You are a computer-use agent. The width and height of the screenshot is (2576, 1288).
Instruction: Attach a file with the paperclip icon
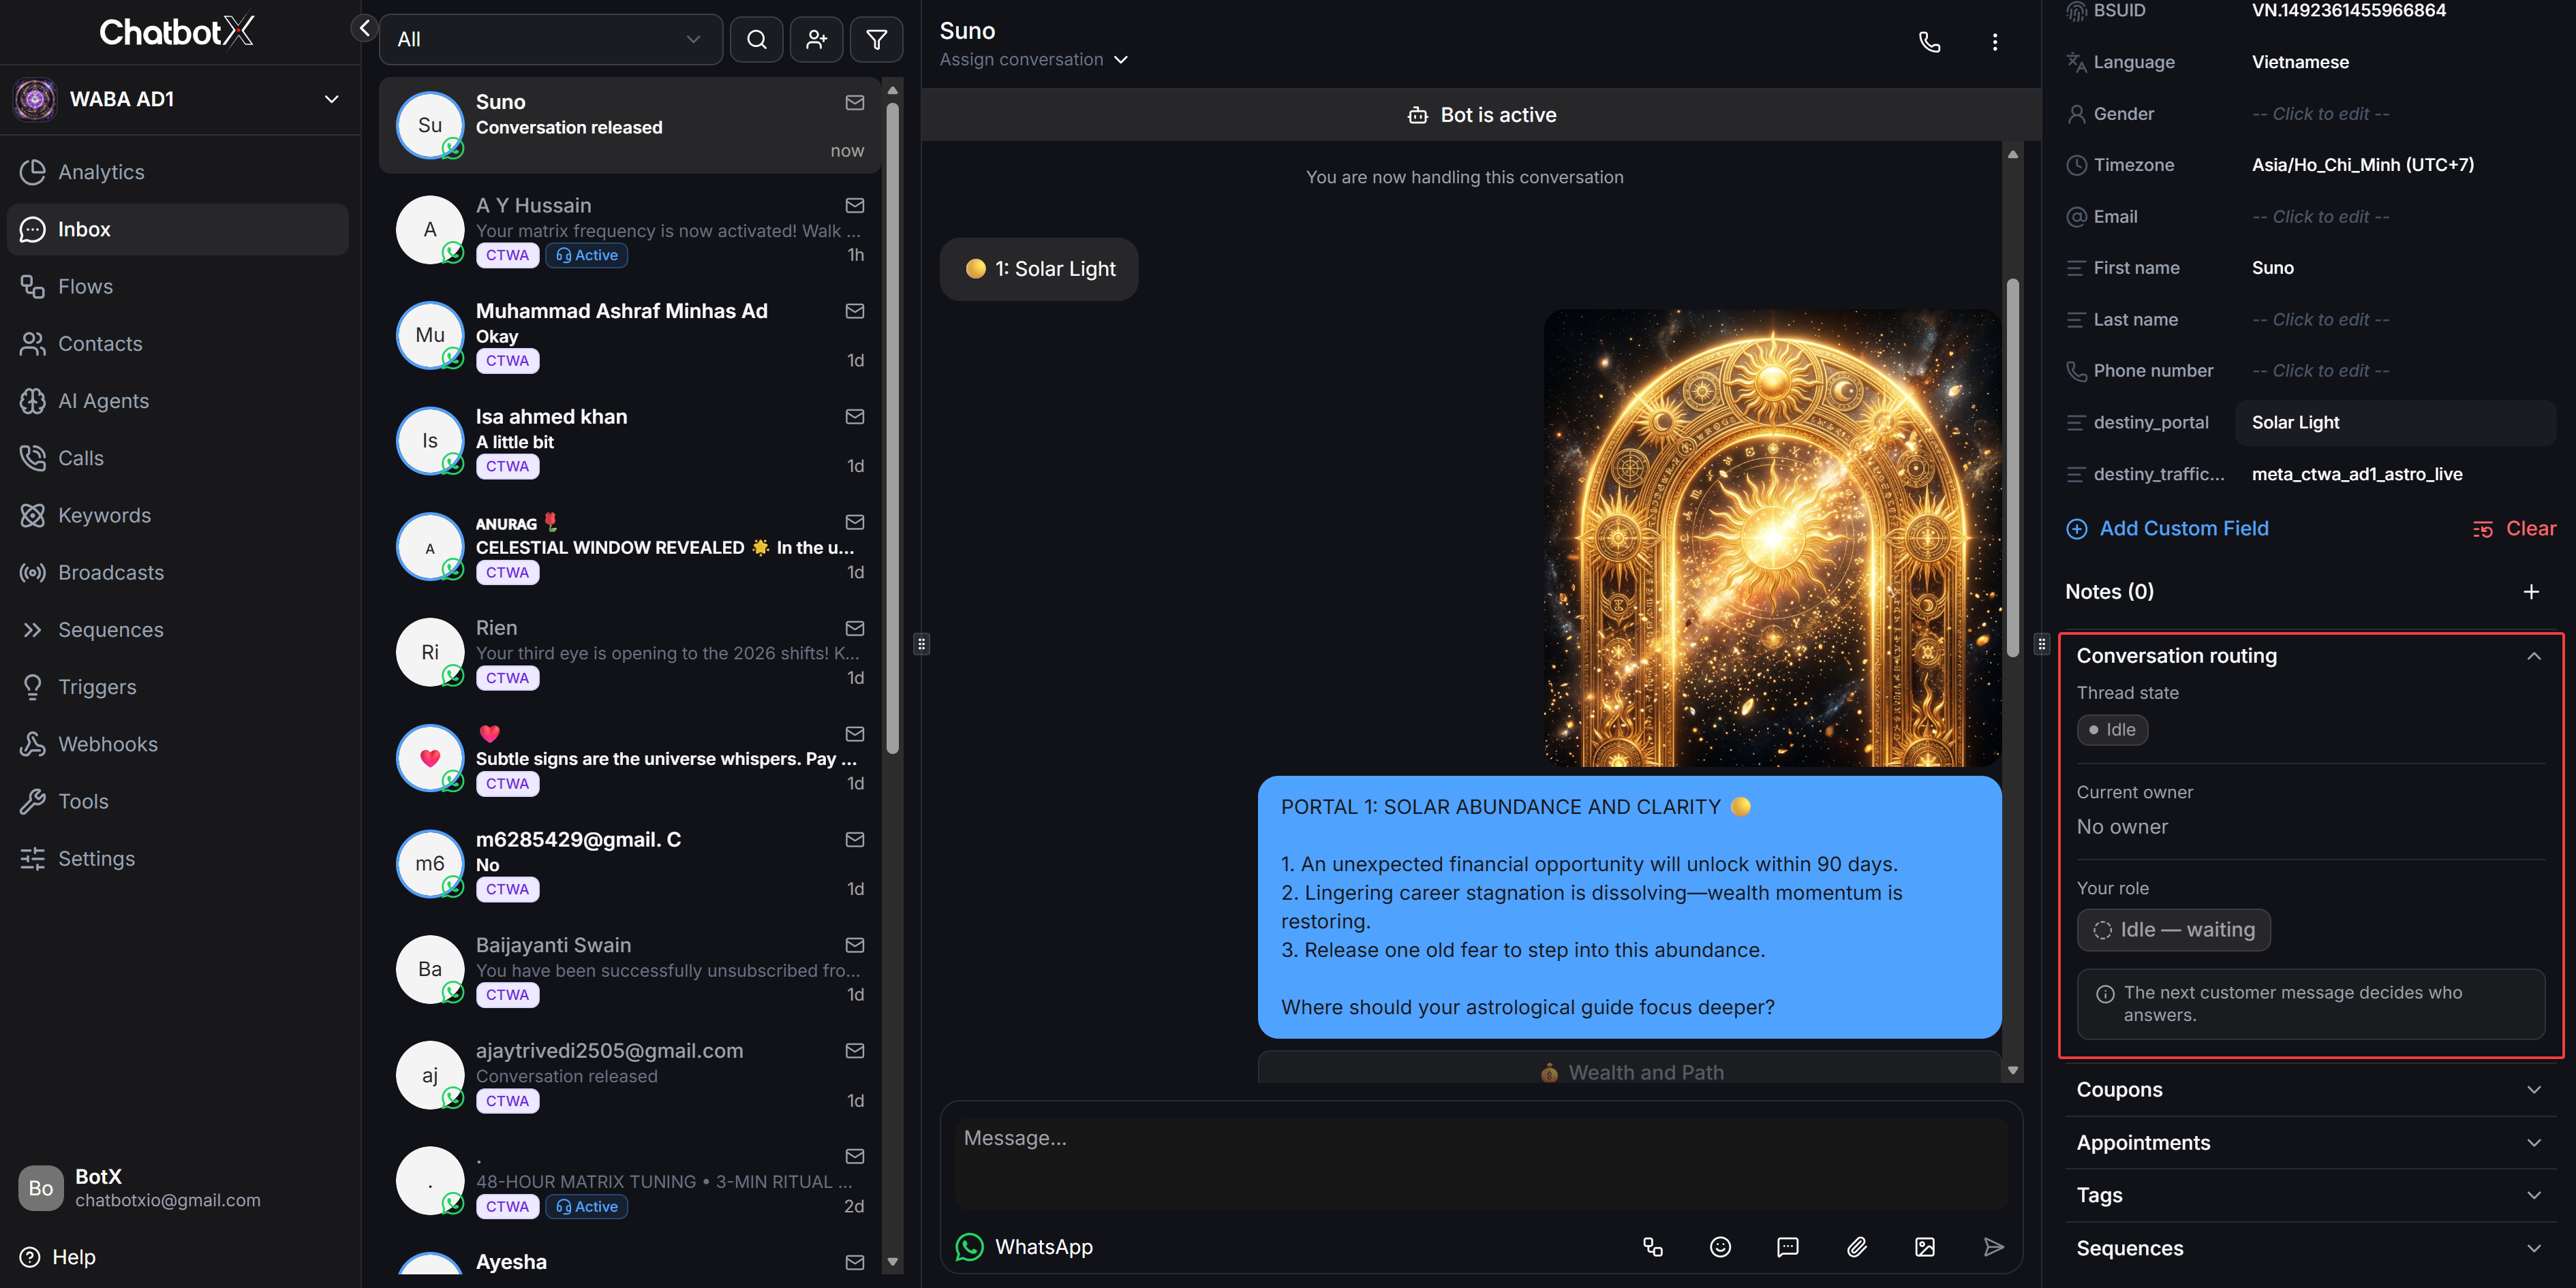(1857, 1247)
